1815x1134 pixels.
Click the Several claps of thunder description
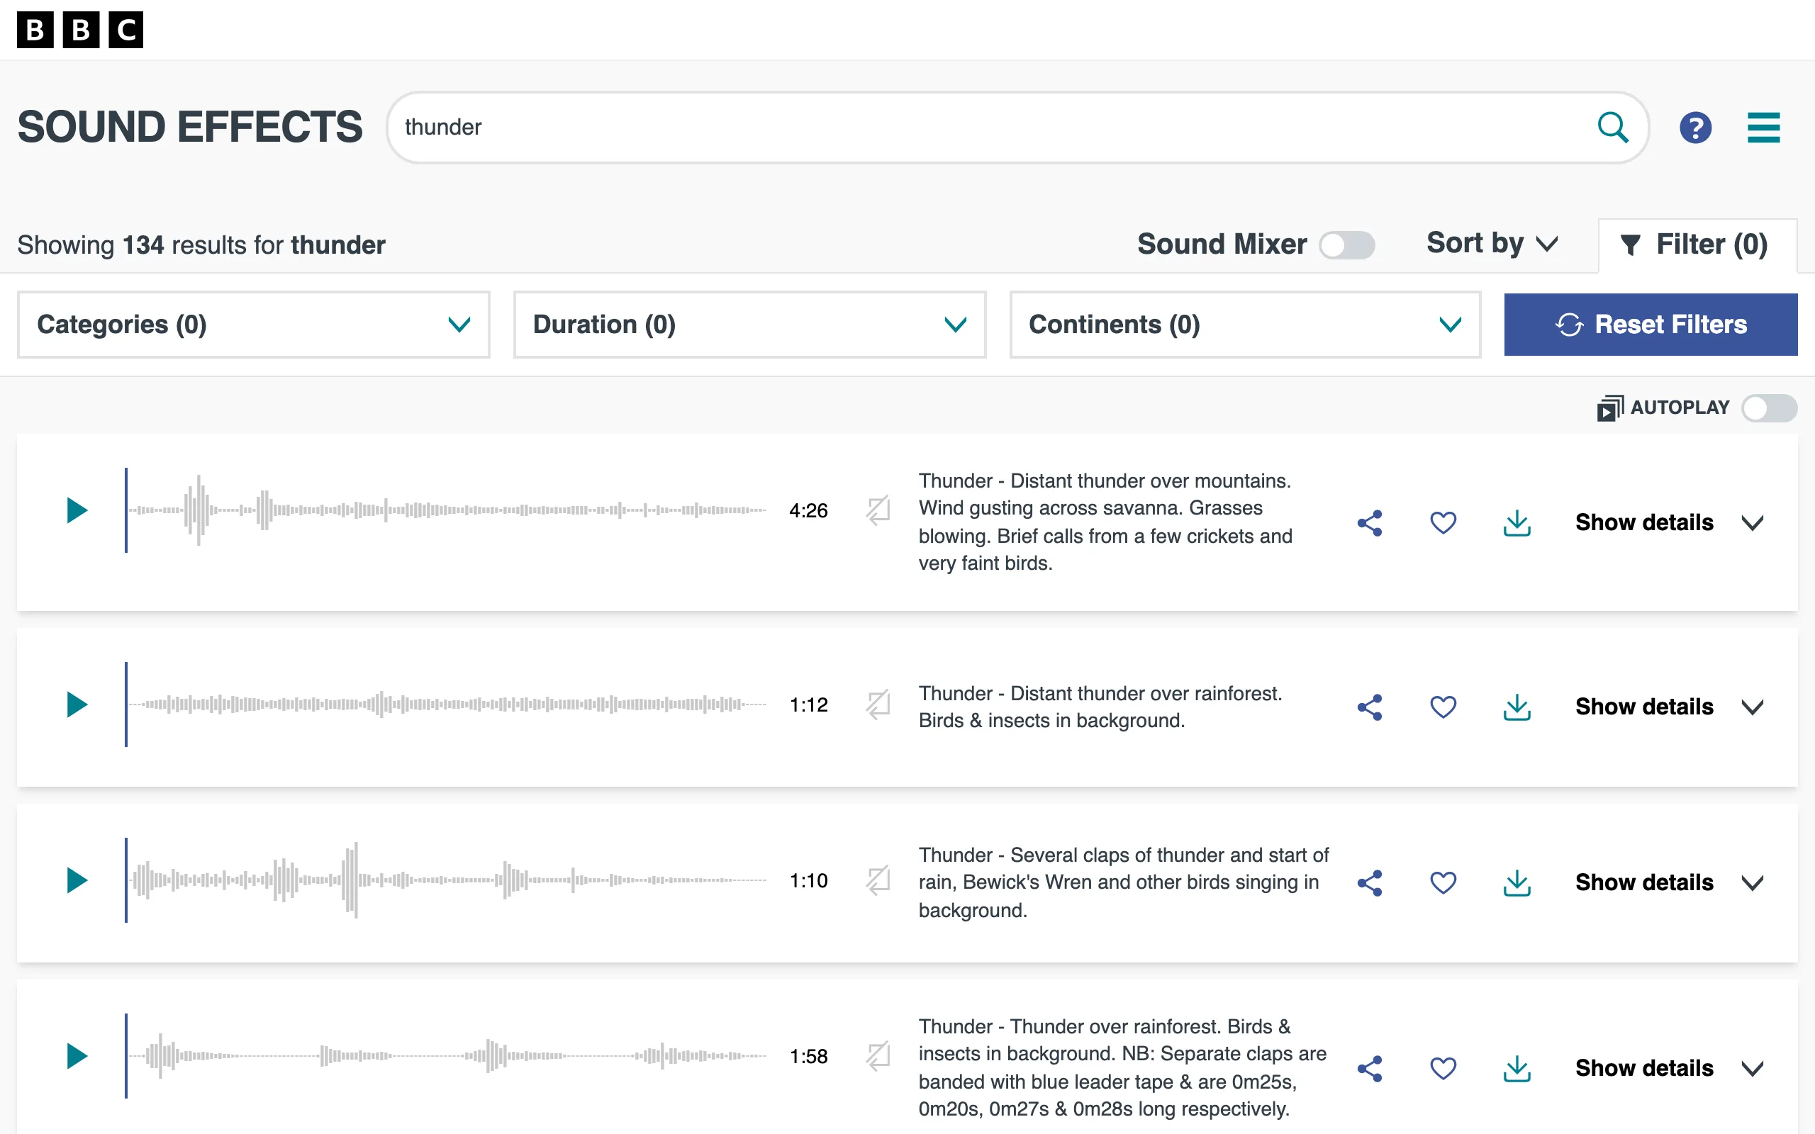click(1124, 883)
